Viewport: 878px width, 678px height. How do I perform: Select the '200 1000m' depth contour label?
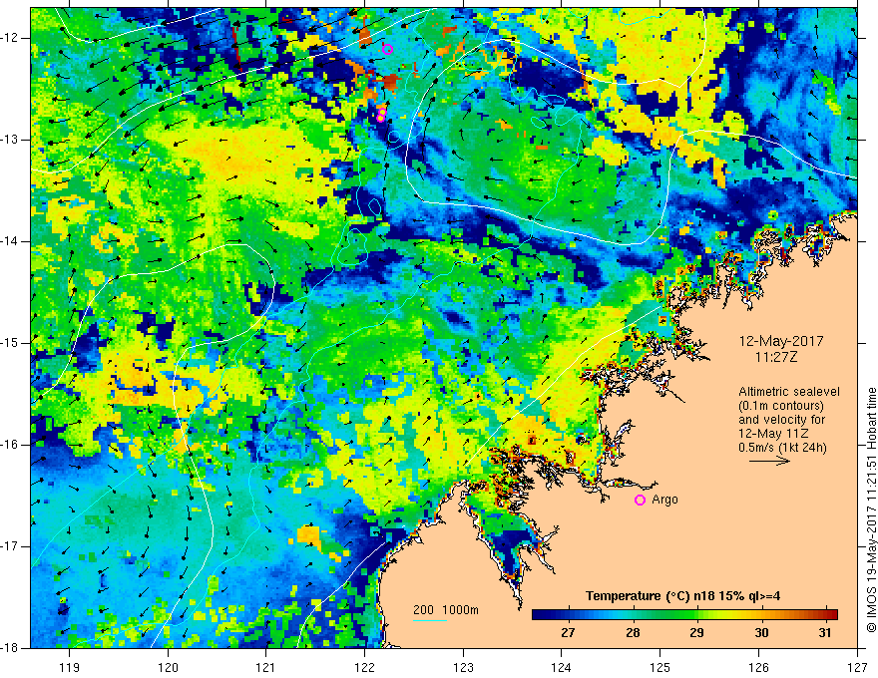pyautogui.click(x=446, y=610)
